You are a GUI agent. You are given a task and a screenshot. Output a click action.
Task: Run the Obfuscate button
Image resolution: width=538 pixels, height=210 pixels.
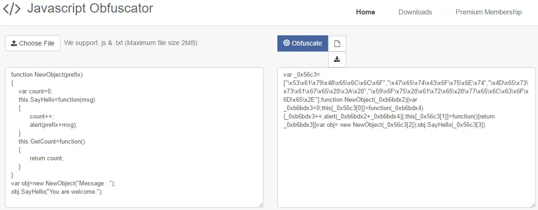click(x=303, y=43)
